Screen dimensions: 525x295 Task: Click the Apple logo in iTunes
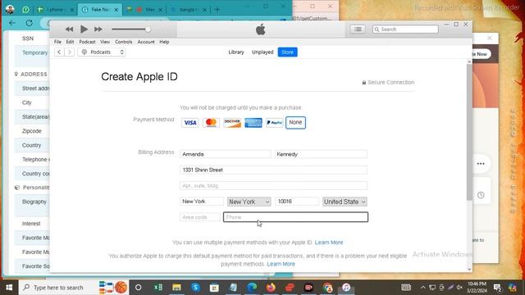261,29
